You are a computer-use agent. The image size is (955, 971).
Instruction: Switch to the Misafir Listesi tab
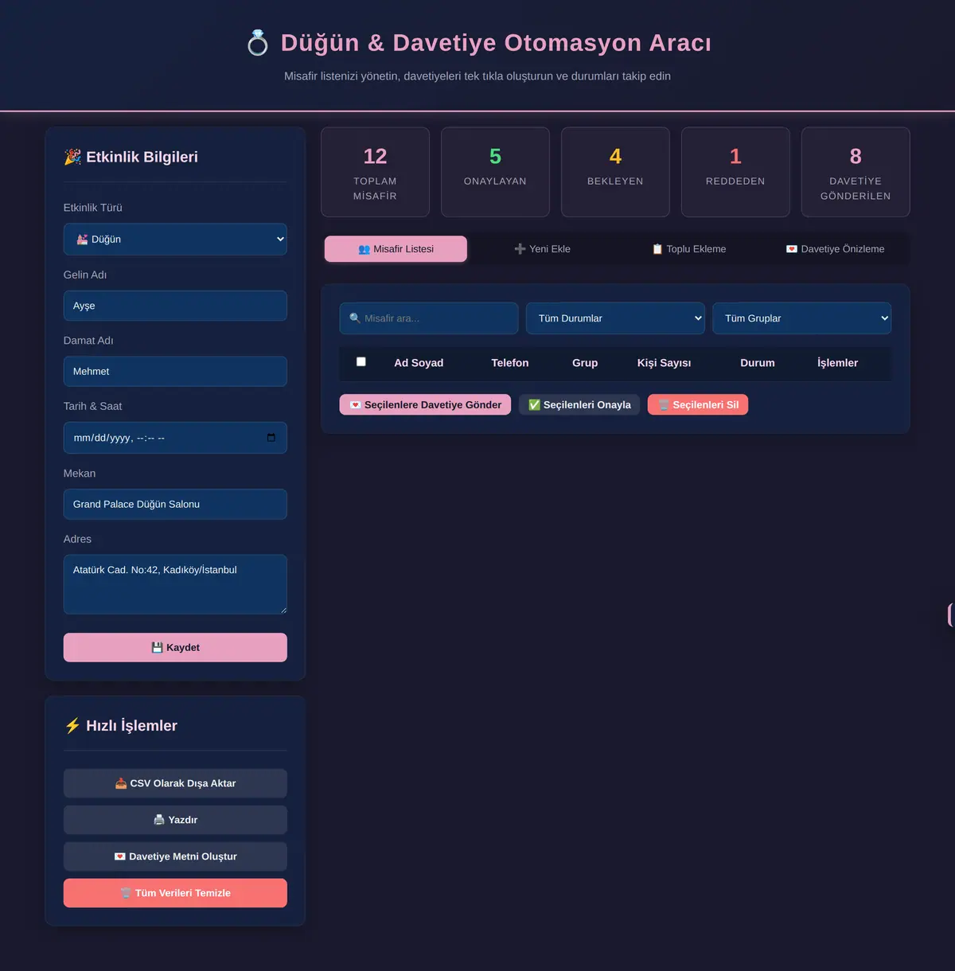click(x=396, y=249)
